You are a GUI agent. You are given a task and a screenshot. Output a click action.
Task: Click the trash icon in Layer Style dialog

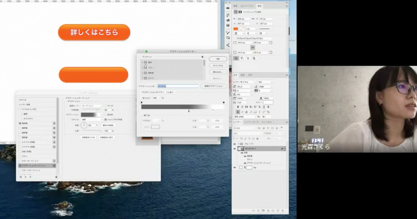click(x=56, y=177)
